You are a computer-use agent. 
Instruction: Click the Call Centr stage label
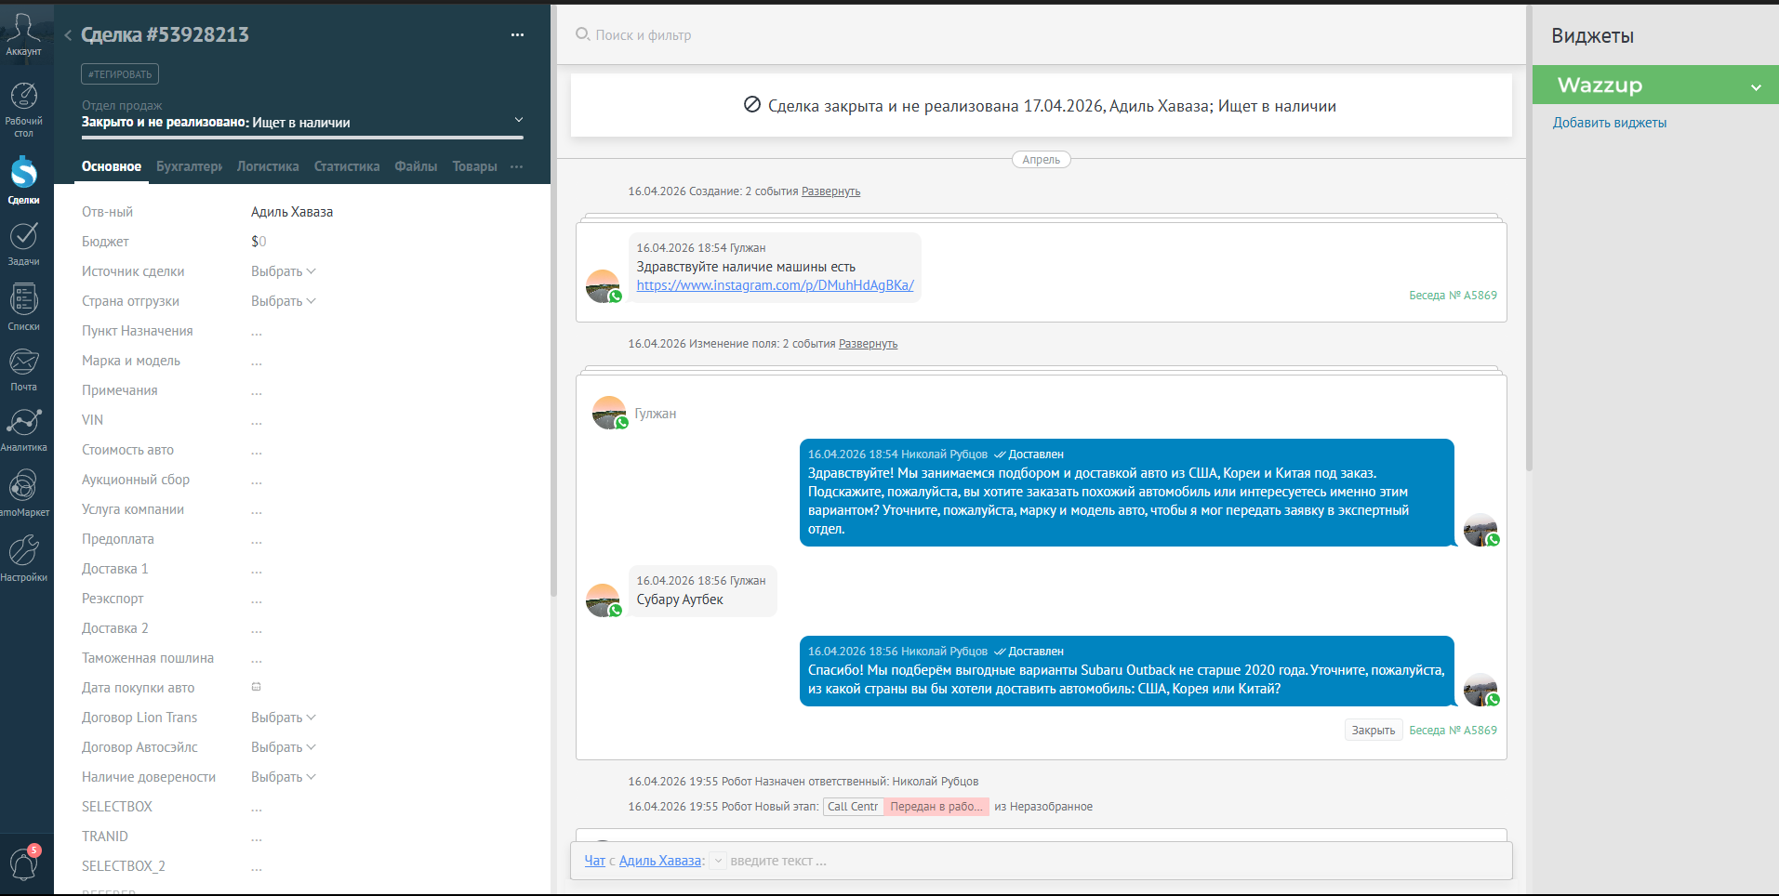852,807
